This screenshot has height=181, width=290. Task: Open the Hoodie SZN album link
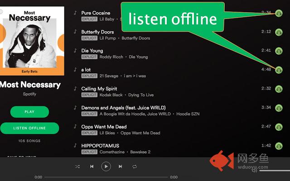click(188, 114)
